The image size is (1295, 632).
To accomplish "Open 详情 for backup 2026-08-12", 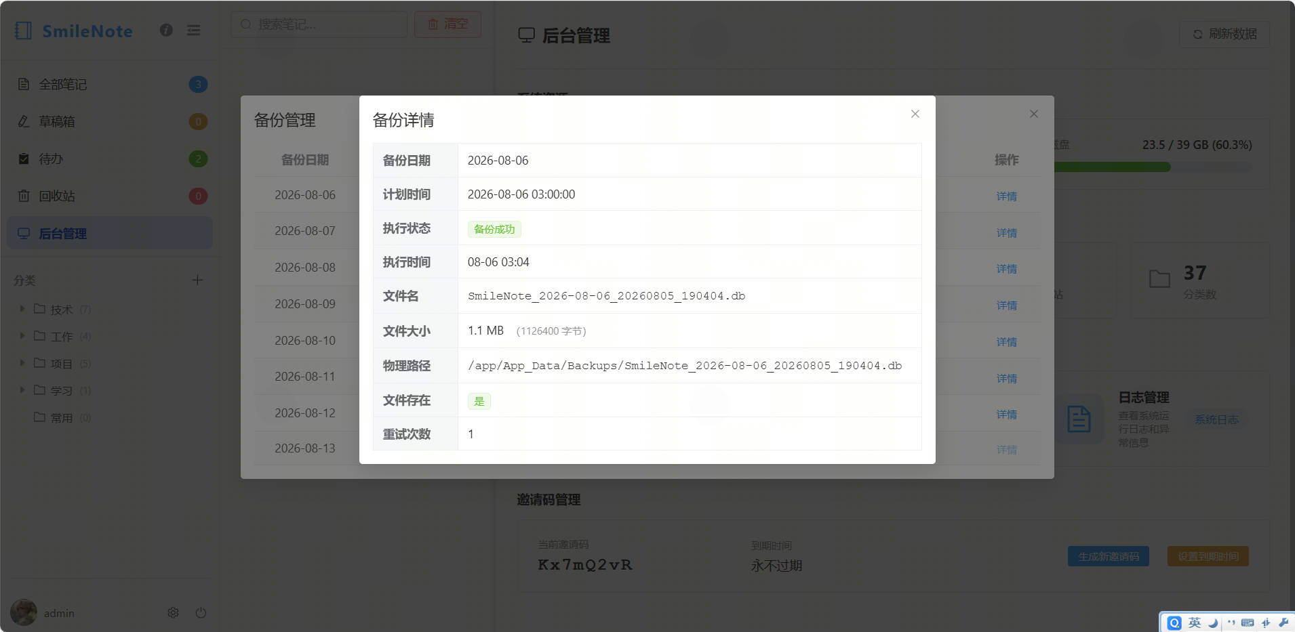I will click(1006, 415).
